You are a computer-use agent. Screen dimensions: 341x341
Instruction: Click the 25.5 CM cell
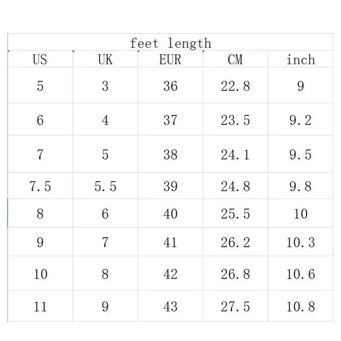235,214
